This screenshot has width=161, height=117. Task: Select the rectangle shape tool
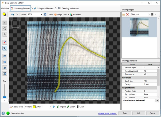[x=5, y=56]
